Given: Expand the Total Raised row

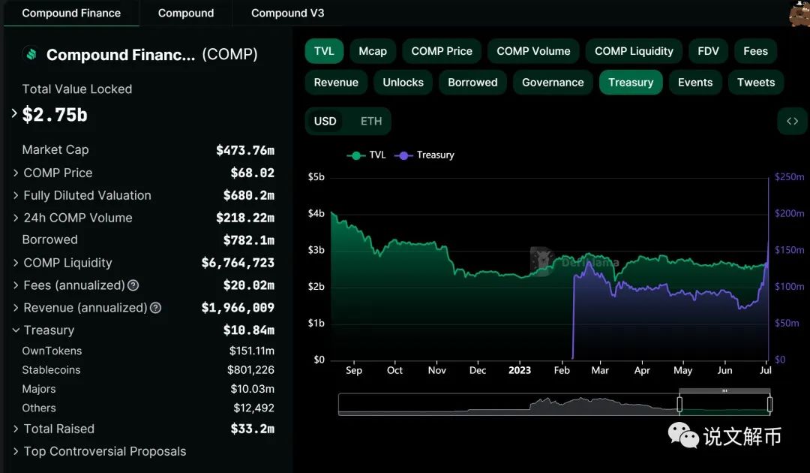Looking at the screenshot, I should click(16, 429).
